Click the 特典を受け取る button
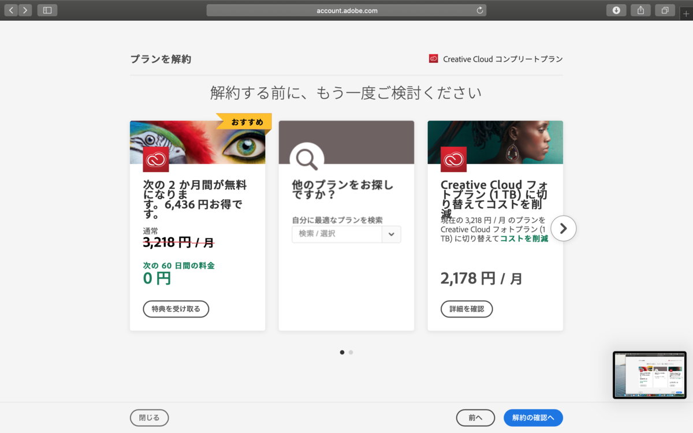 click(176, 309)
